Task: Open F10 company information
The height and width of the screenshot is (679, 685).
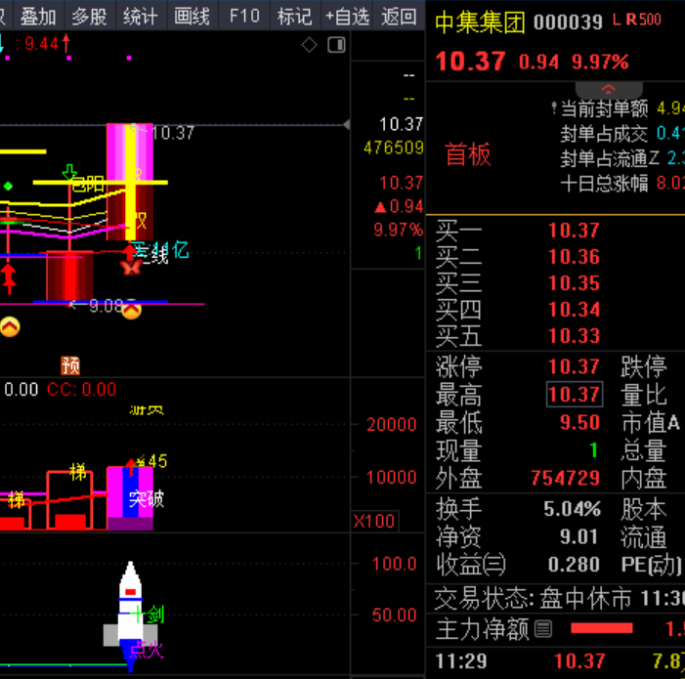Action: pos(243,17)
